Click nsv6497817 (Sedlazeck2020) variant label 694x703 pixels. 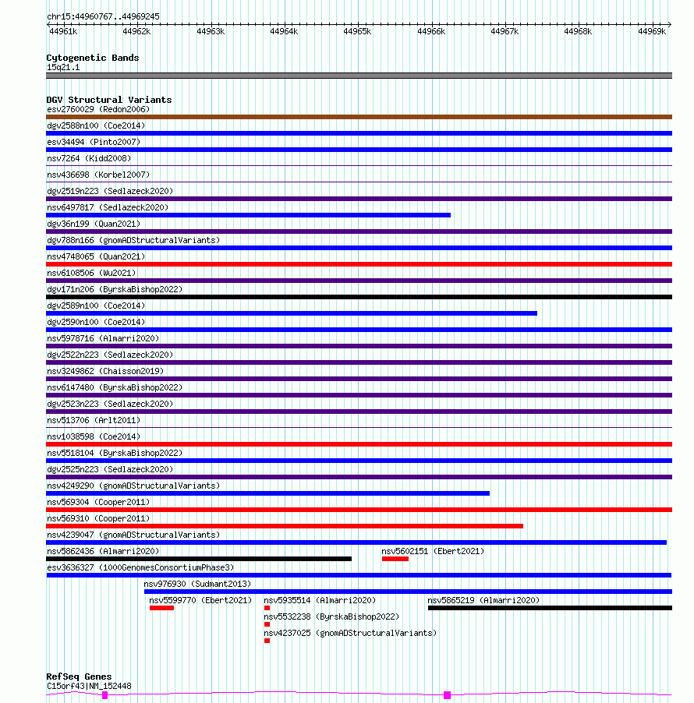pos(108,207)
